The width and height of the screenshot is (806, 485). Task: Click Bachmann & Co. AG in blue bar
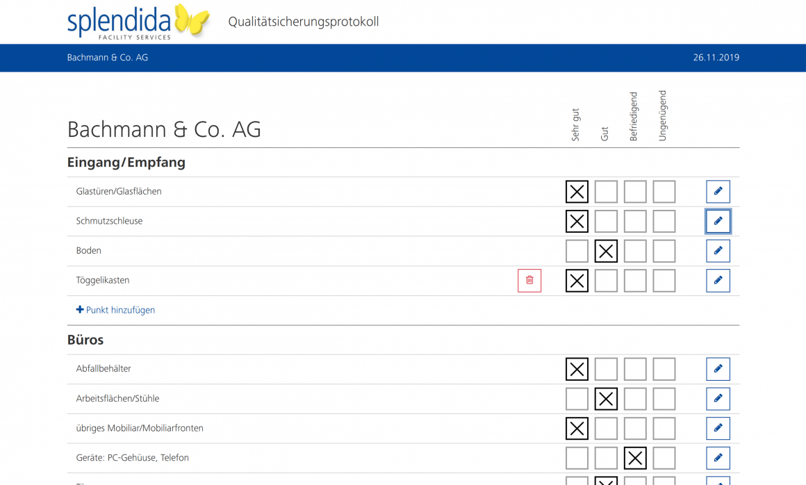click(x=108, y=58)
